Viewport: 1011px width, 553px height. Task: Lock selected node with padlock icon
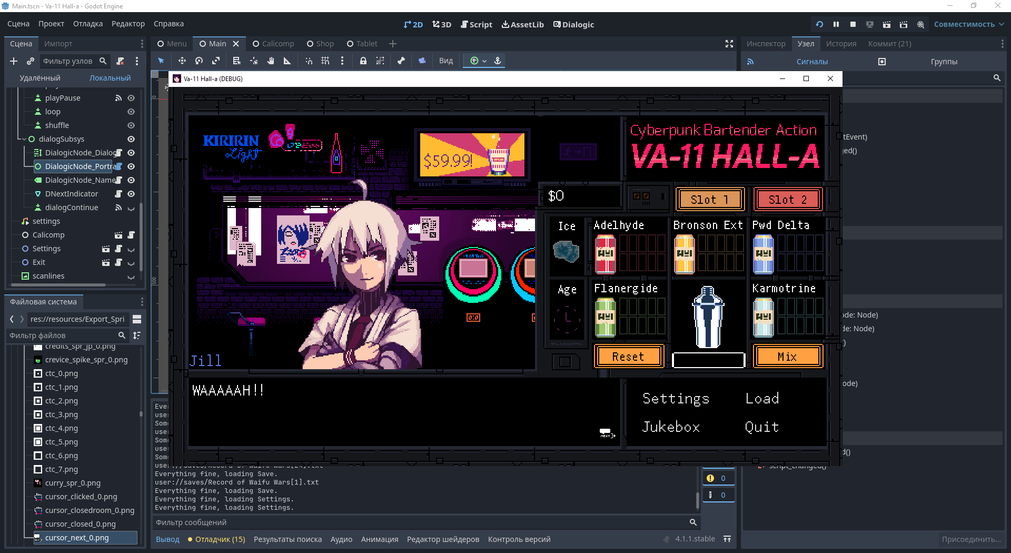(363, 61)
